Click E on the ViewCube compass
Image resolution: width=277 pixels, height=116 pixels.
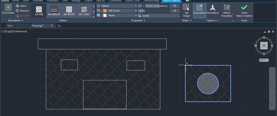(x=272, y=46)
